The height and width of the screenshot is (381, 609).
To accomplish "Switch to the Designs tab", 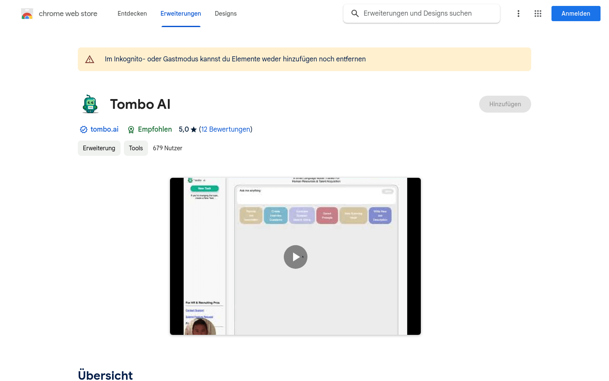I will coord(226,14).
